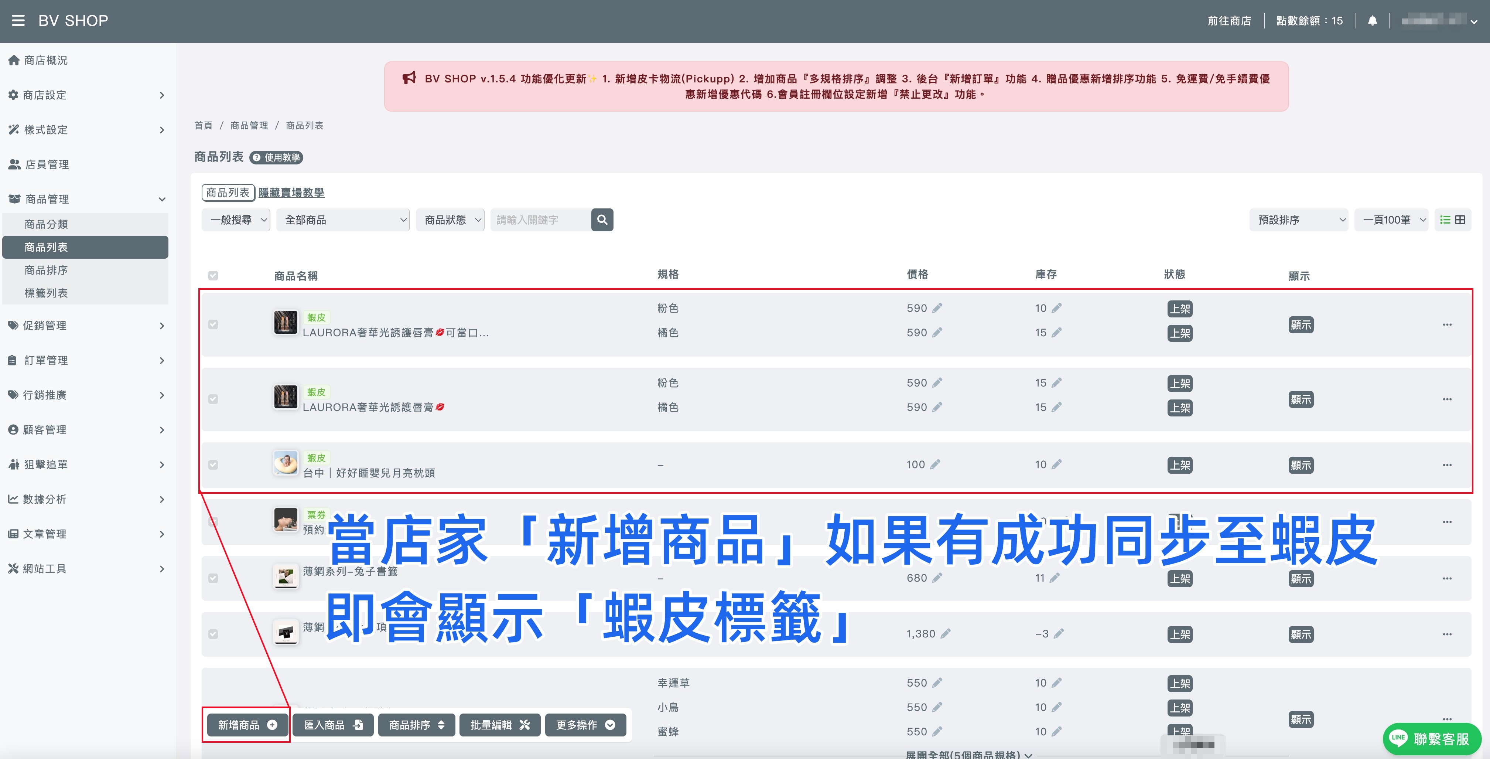Click 前往商店 in the top bar
Viewport: 1490px width, 759px height.
click(x=1229, y=21)
